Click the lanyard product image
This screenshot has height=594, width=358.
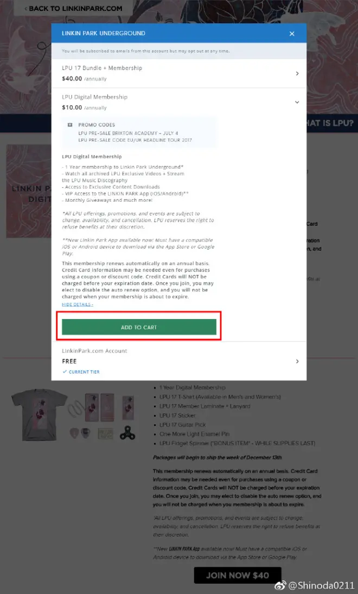pos(75,409)
